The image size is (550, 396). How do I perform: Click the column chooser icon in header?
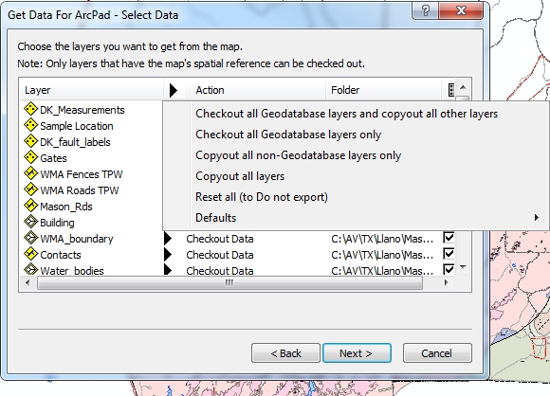(x=451, y=90)
